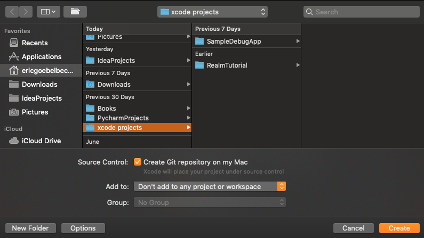This screenshot has width=424, height=238.
Task: Expand the SampleDebugApp folder arrow
Action: (x=298, y=42)
